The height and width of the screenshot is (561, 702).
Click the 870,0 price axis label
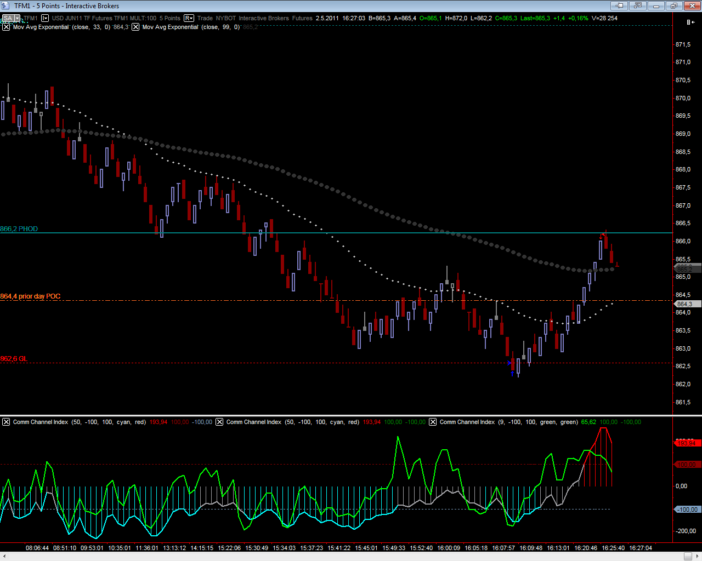pyautogui.click(x=683, y=98)
